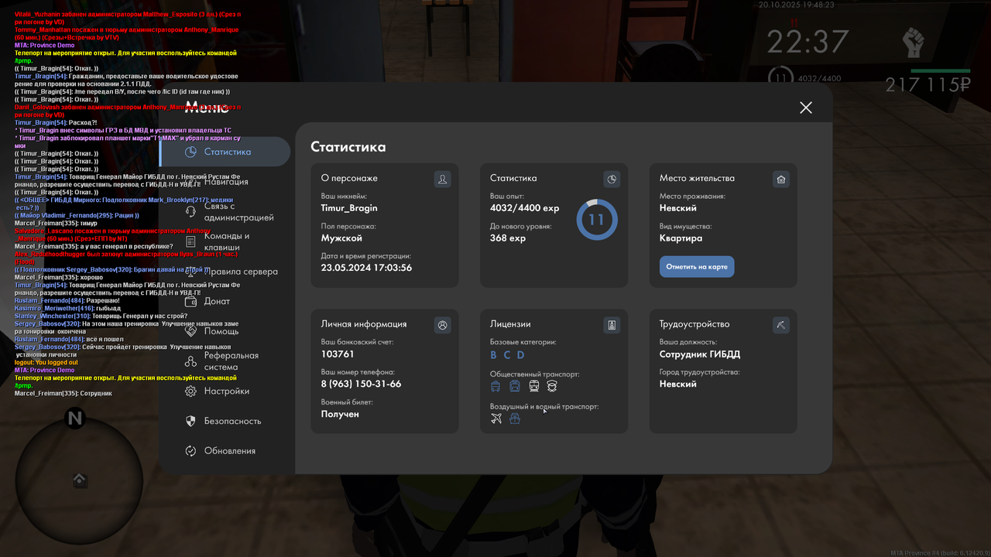
Task: Click the second blue trolleybus license icon
Action: tap(515, 386)
